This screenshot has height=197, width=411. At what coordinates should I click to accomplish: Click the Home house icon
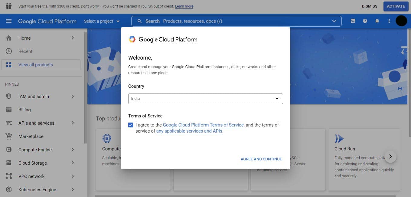coord(9,38)
